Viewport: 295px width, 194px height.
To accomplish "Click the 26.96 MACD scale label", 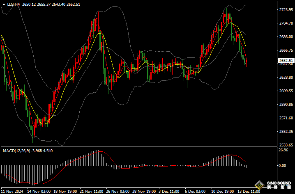I will [283, 150].
